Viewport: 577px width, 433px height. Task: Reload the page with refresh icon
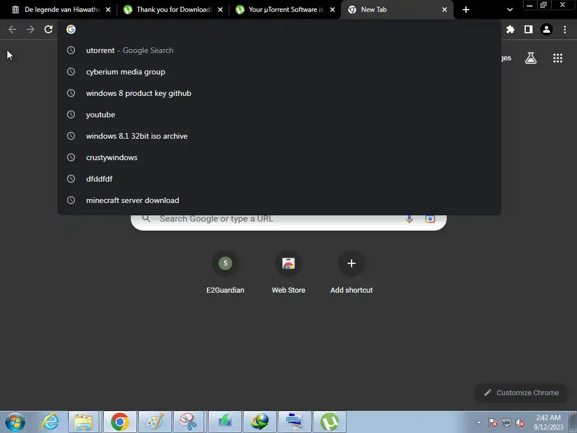click(x=48, y=29)
